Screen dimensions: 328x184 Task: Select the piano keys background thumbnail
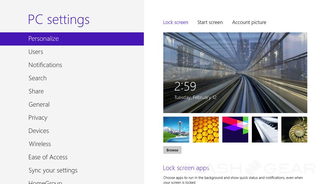265,129
